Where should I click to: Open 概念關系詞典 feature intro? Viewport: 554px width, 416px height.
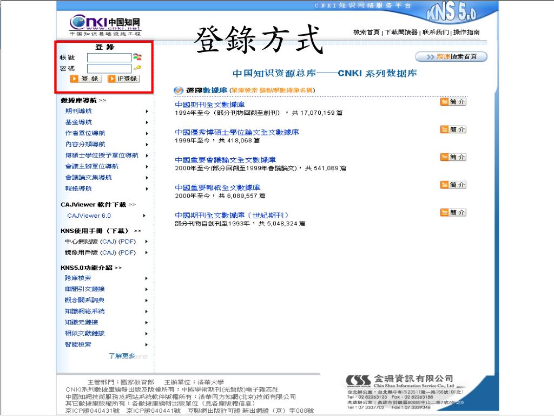[x=85, y=300]
